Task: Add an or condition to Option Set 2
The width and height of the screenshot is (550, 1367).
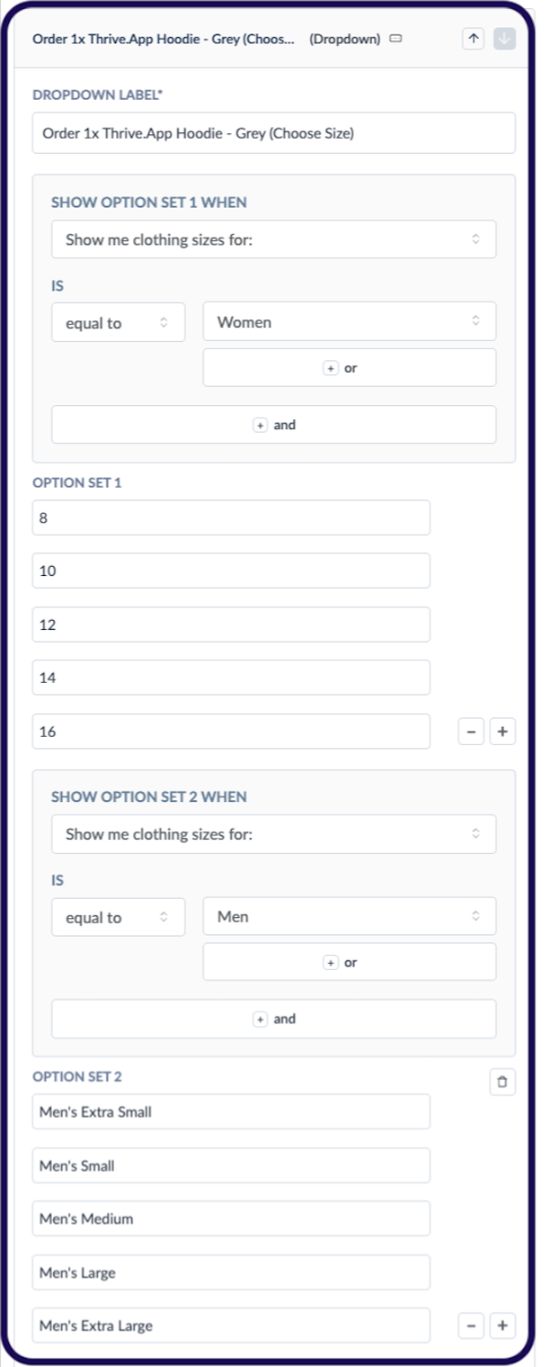Action: (x=350, y=961)
